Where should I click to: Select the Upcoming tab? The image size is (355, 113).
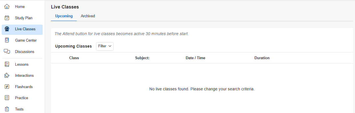coord(64,16)
